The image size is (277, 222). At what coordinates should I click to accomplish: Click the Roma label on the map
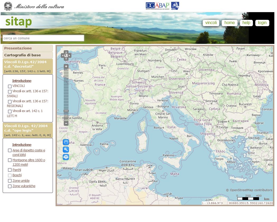(158, 128)
